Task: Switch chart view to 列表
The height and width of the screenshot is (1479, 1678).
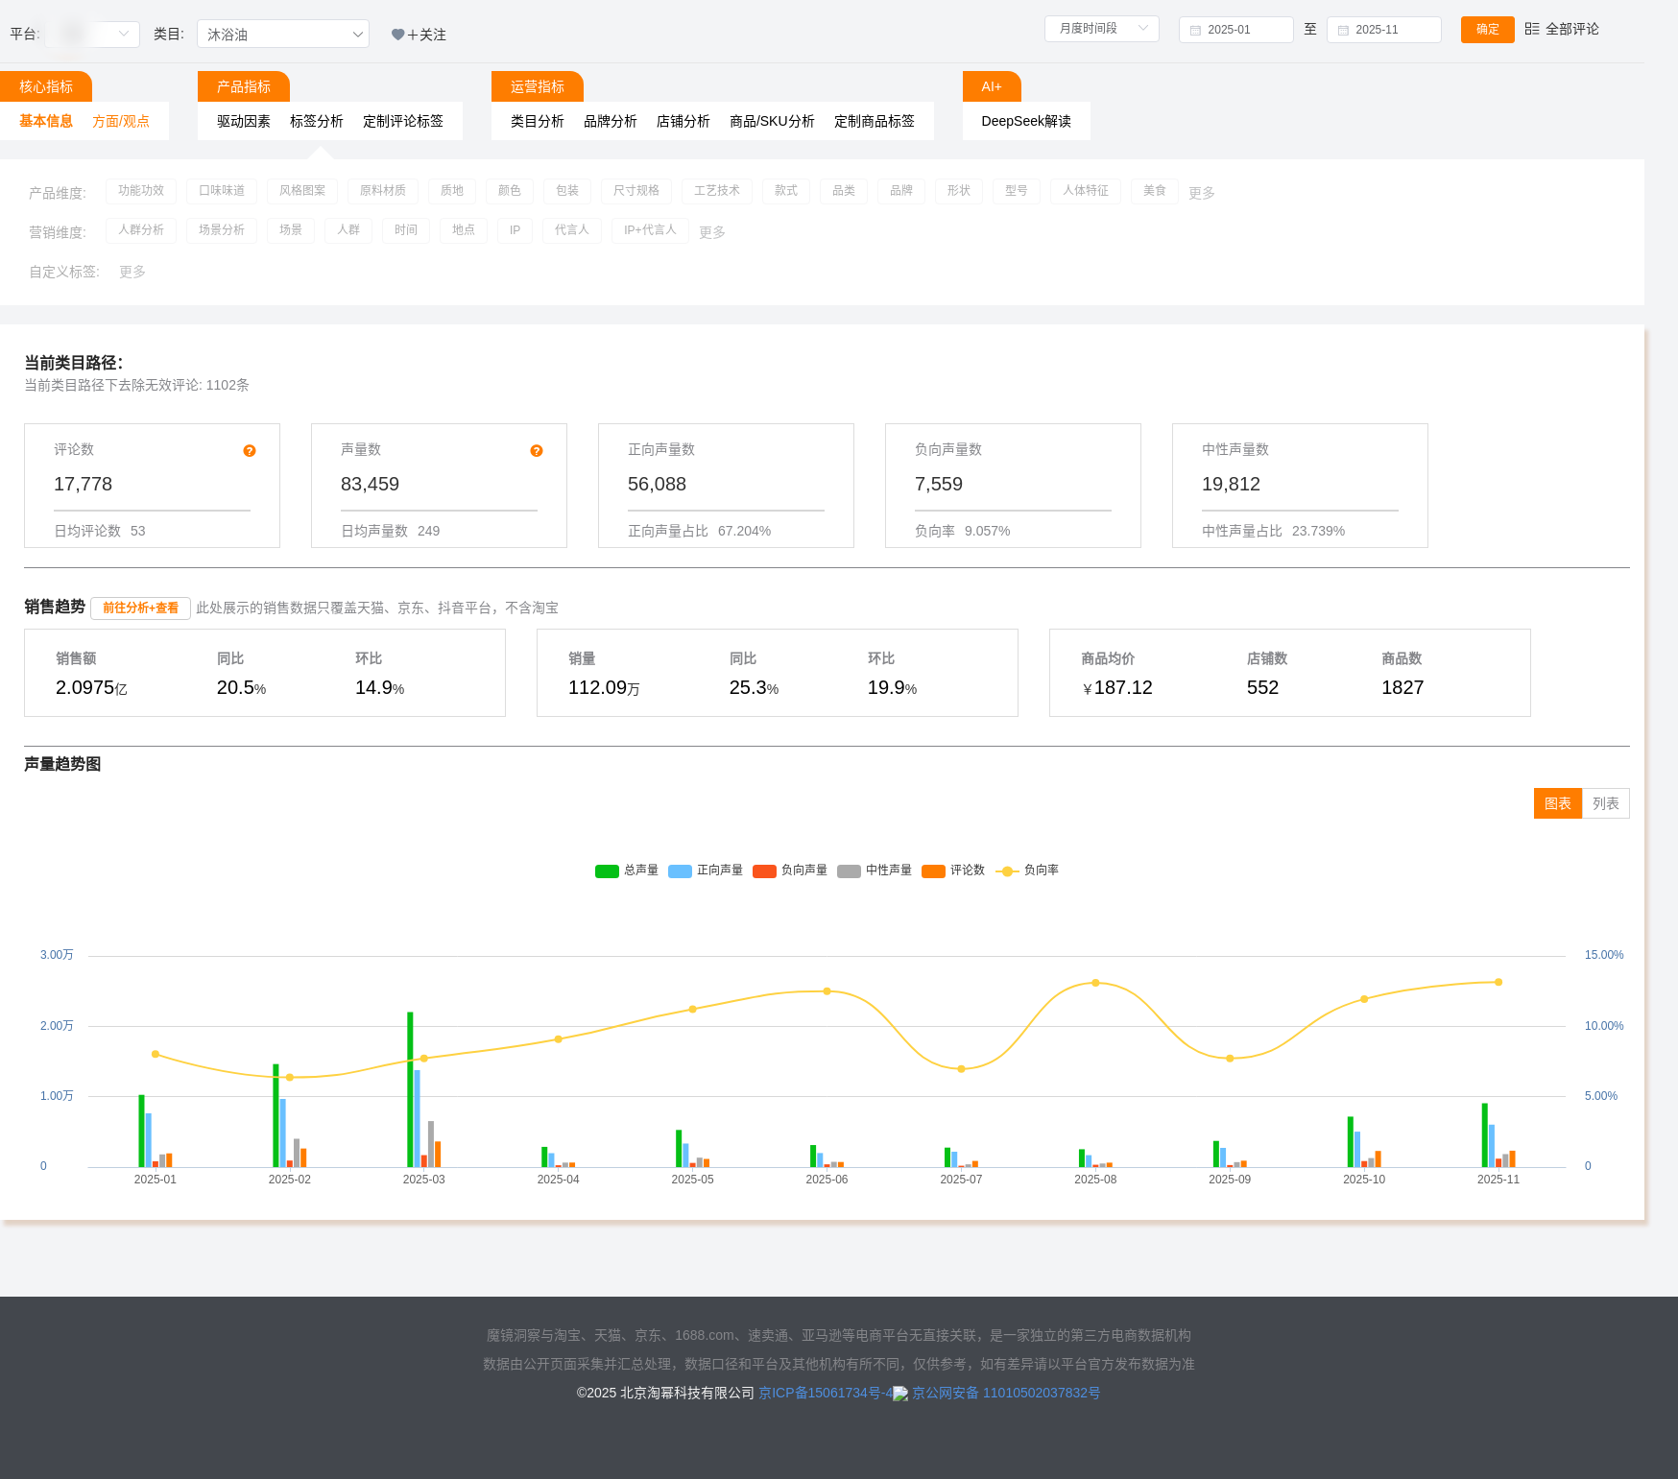Action: tap(1605, 803)
